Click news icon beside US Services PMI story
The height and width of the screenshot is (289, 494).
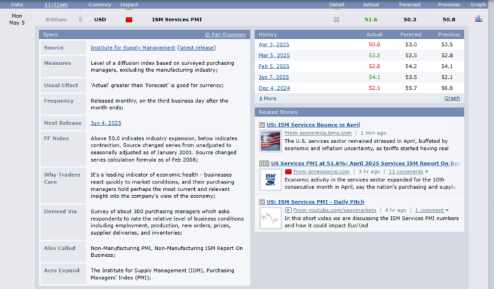point(264,164)
